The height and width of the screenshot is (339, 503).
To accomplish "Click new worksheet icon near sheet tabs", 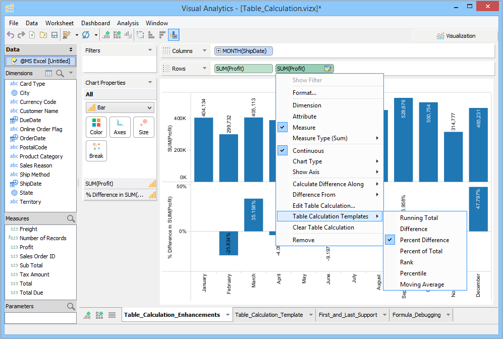I will (x=87, y=315).
